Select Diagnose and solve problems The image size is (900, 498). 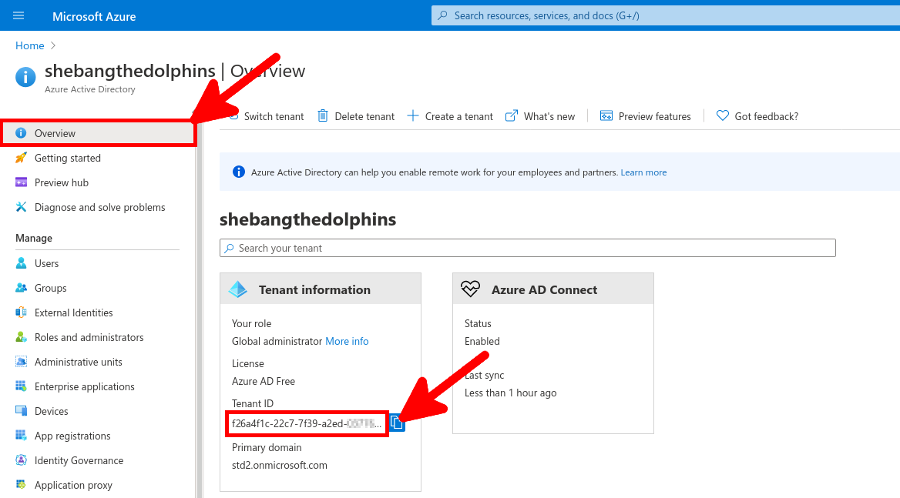pos(99,207)
